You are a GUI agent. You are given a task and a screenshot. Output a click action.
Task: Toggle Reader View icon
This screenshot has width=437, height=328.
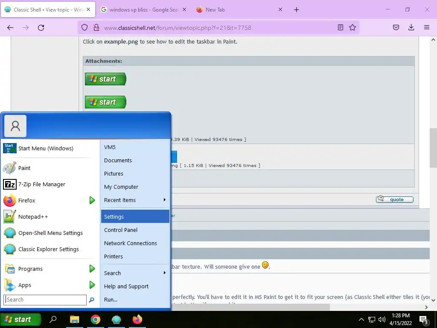pyautogui.click(x=340, y=27)
